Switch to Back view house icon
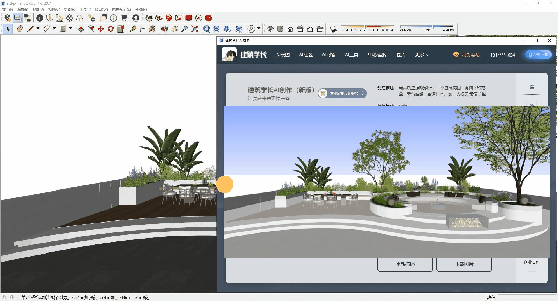Screen dimensions: 558x301 pos(310,29)
